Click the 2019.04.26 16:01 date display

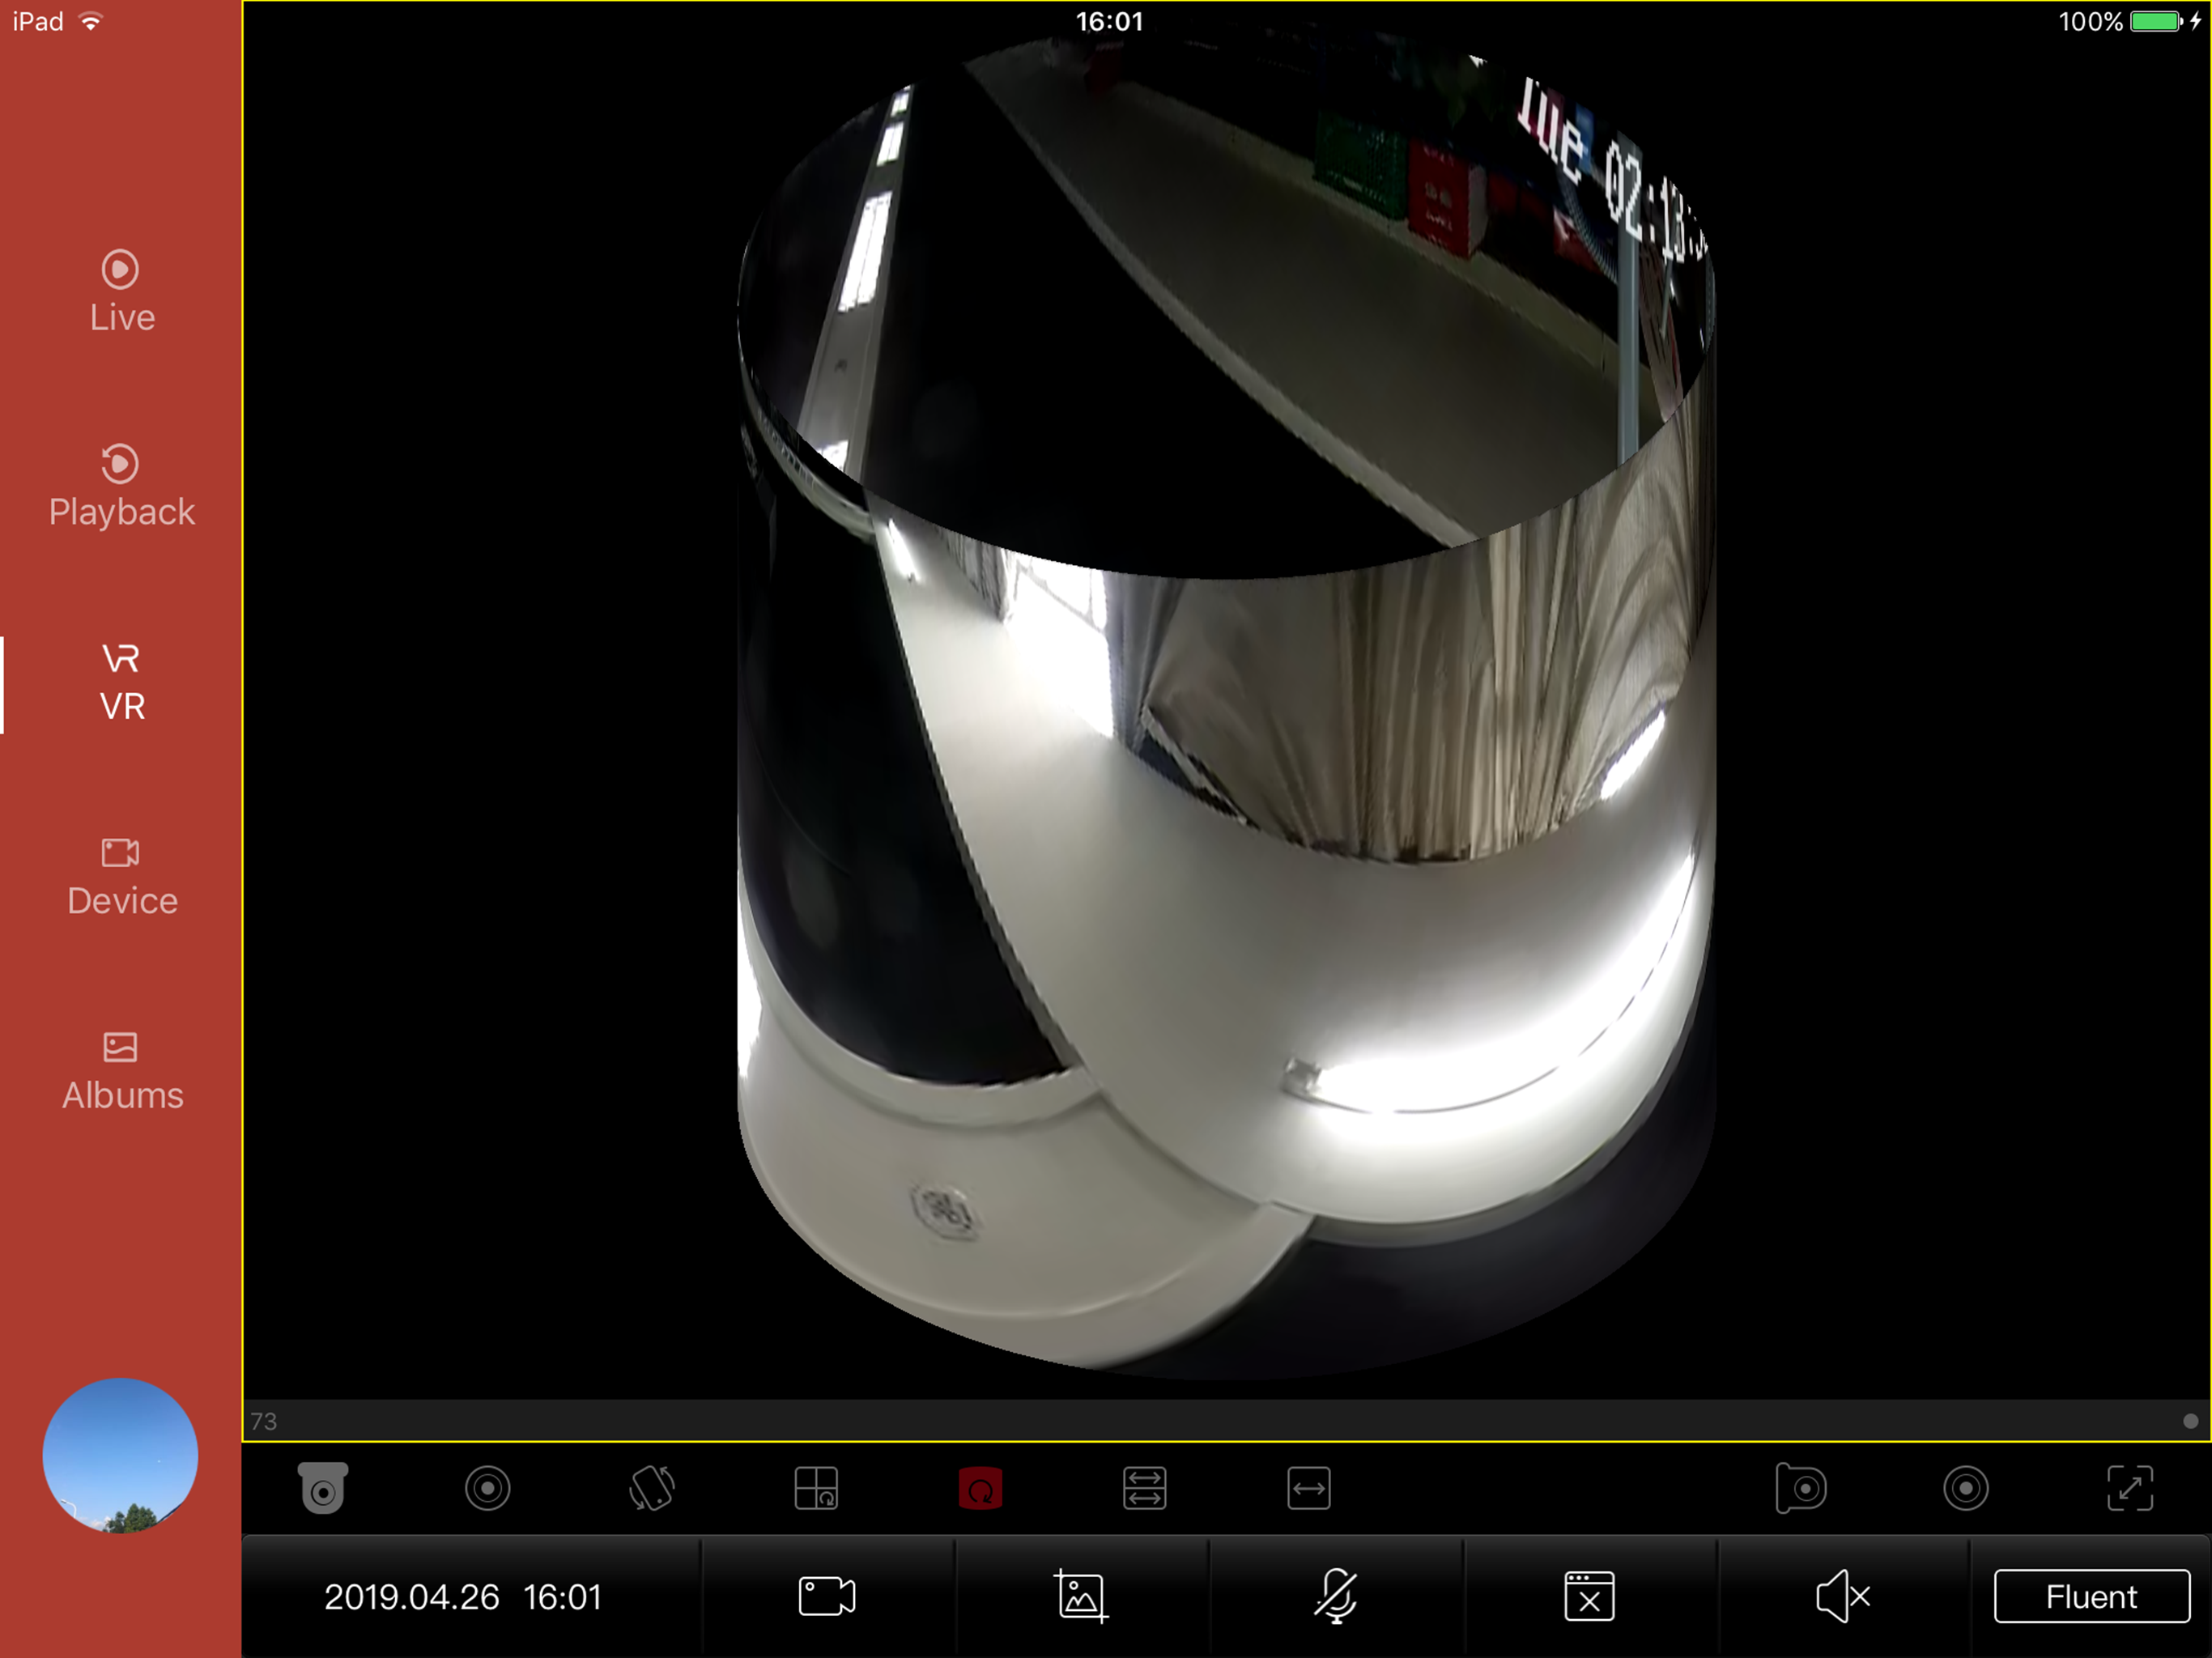click(x=463, y=1597)
